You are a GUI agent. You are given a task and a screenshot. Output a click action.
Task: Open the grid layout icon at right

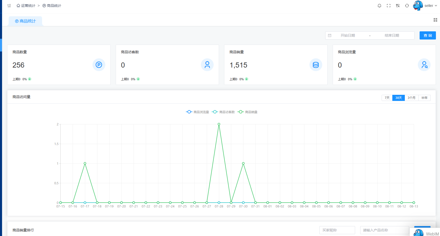click(435, 20)
